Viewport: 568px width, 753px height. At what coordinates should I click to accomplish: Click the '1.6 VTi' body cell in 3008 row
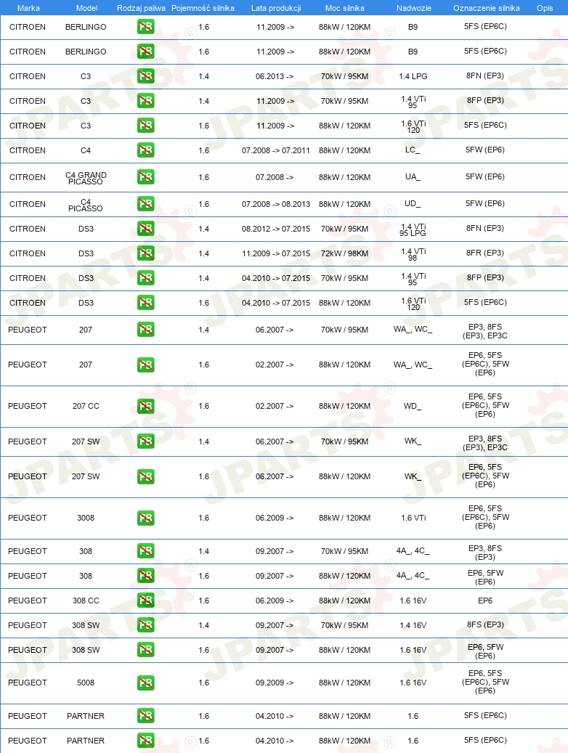click(x=413, y=518)
